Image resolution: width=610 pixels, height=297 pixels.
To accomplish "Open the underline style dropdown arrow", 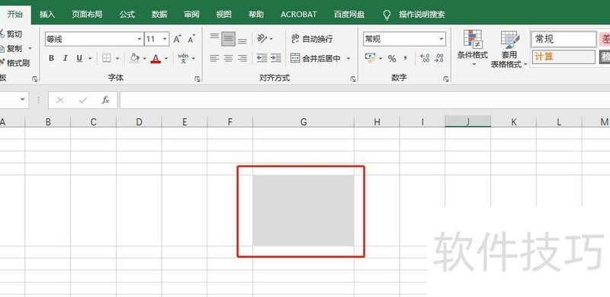I will click(89, 59).
